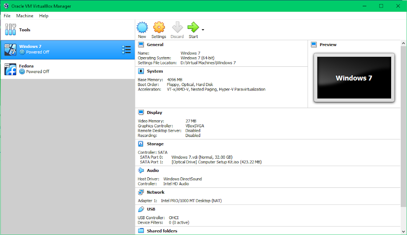Viewport: 407px width, 235px height.
Task: Select the Tools icon in sidebar
Action: click(x=10, y=30)
